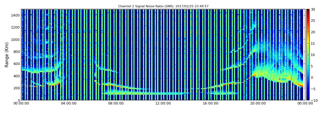
Task: Click the 04:00:00 time axis label
Action: click(x=68, y=103)
